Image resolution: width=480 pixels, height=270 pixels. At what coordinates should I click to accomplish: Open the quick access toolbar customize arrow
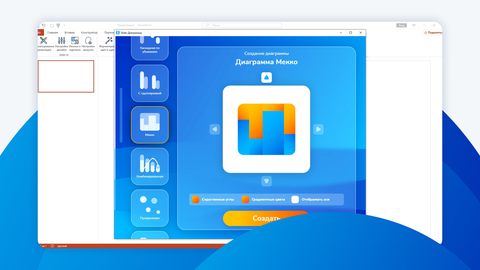[64, 25]
